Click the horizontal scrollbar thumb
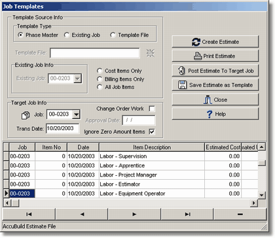Viewport: 275px width, 238px height. pyautogui.click(x=15, y=203)
